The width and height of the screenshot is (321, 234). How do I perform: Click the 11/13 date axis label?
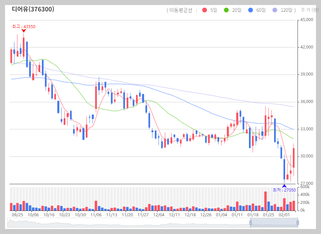pyautogui.click(x=112, y=215)
